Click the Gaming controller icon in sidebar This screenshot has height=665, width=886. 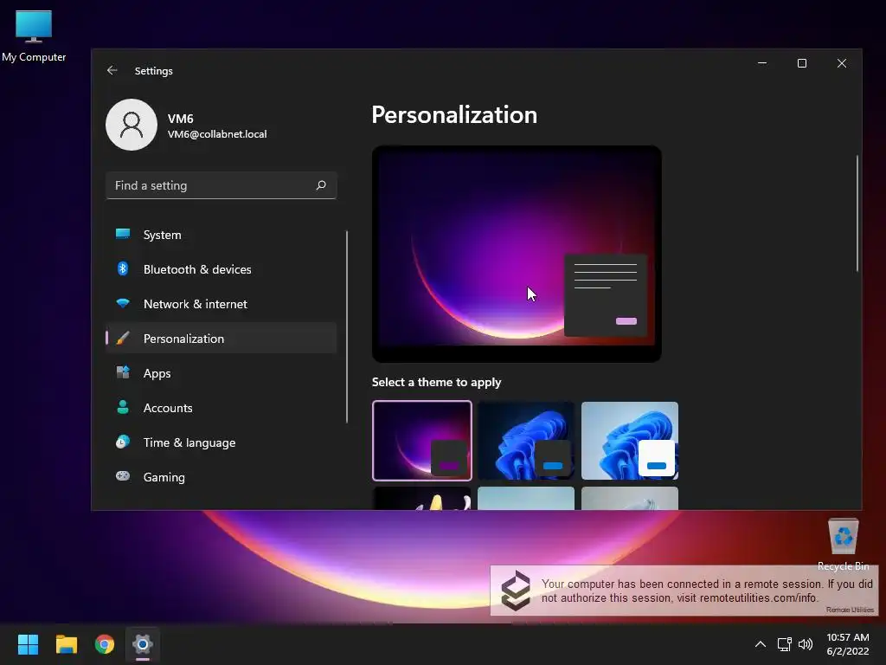[x=123, y=476]
